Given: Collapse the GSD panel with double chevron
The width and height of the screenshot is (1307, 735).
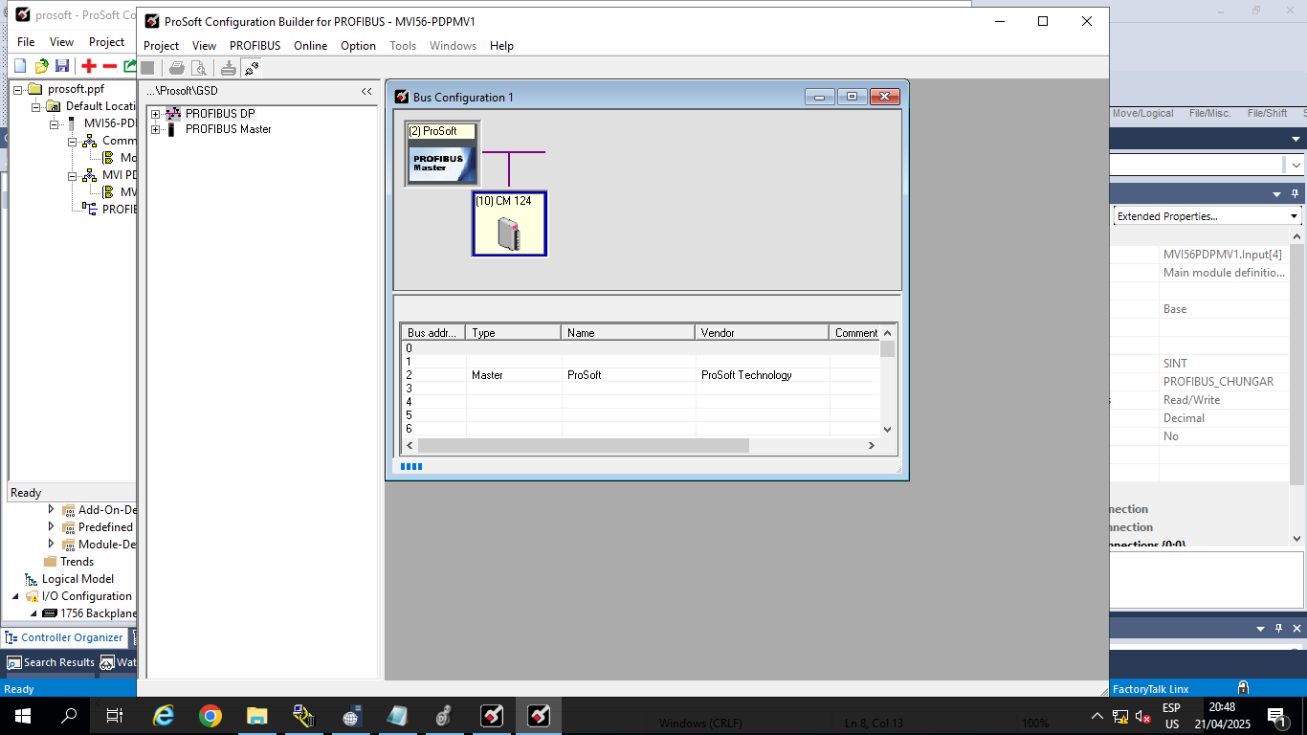Looking at the screenshot, I should [x=366, y=92].
